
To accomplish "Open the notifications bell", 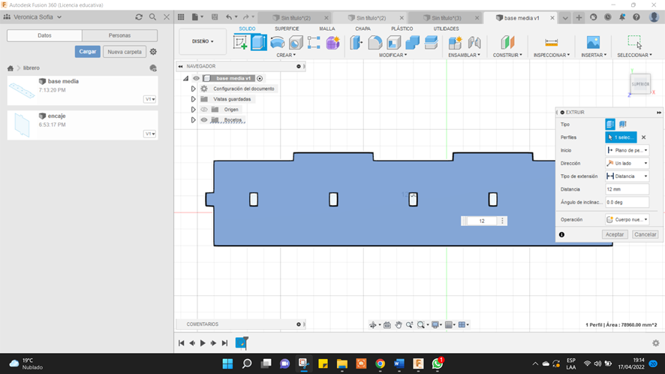I will pos(621,17).
